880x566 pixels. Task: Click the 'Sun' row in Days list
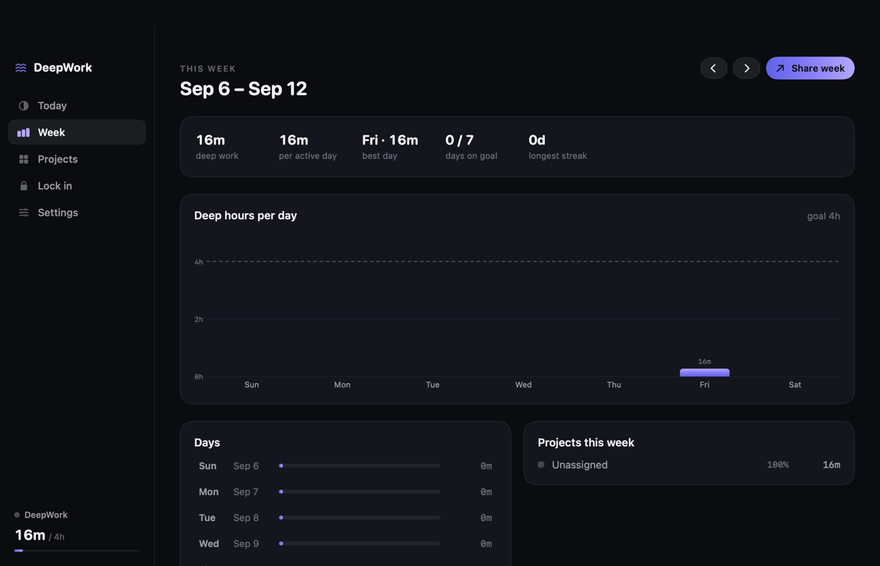[345, 466]
